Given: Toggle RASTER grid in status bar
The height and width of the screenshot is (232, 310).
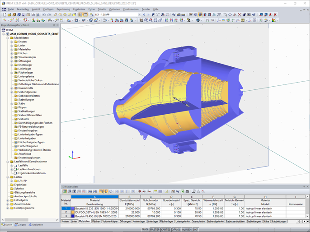Looking at the screenshot, I should tap(155, 229).
